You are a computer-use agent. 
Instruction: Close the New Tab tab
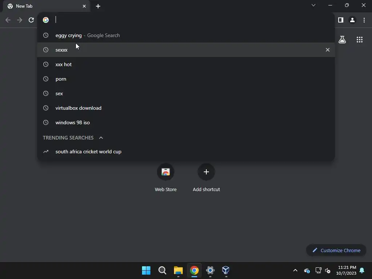[84, 6]
